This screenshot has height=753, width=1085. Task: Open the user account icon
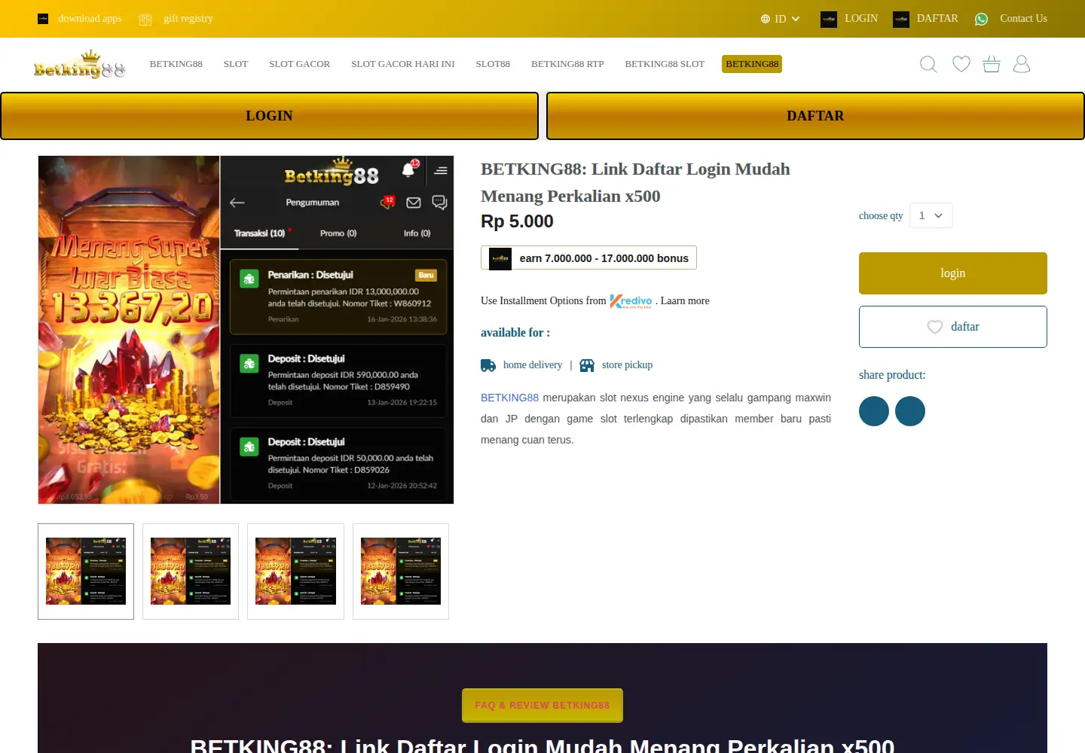1022,64
